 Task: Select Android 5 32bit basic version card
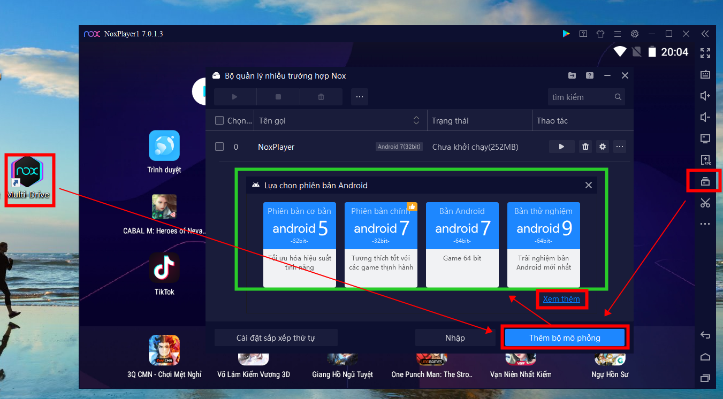point(300,244)
